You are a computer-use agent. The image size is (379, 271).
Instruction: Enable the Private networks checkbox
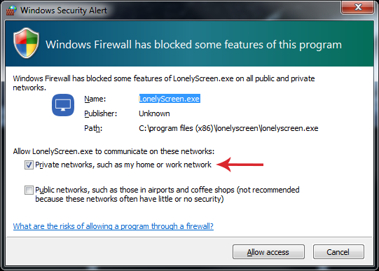pyautogui.click(x=29, y=165)
